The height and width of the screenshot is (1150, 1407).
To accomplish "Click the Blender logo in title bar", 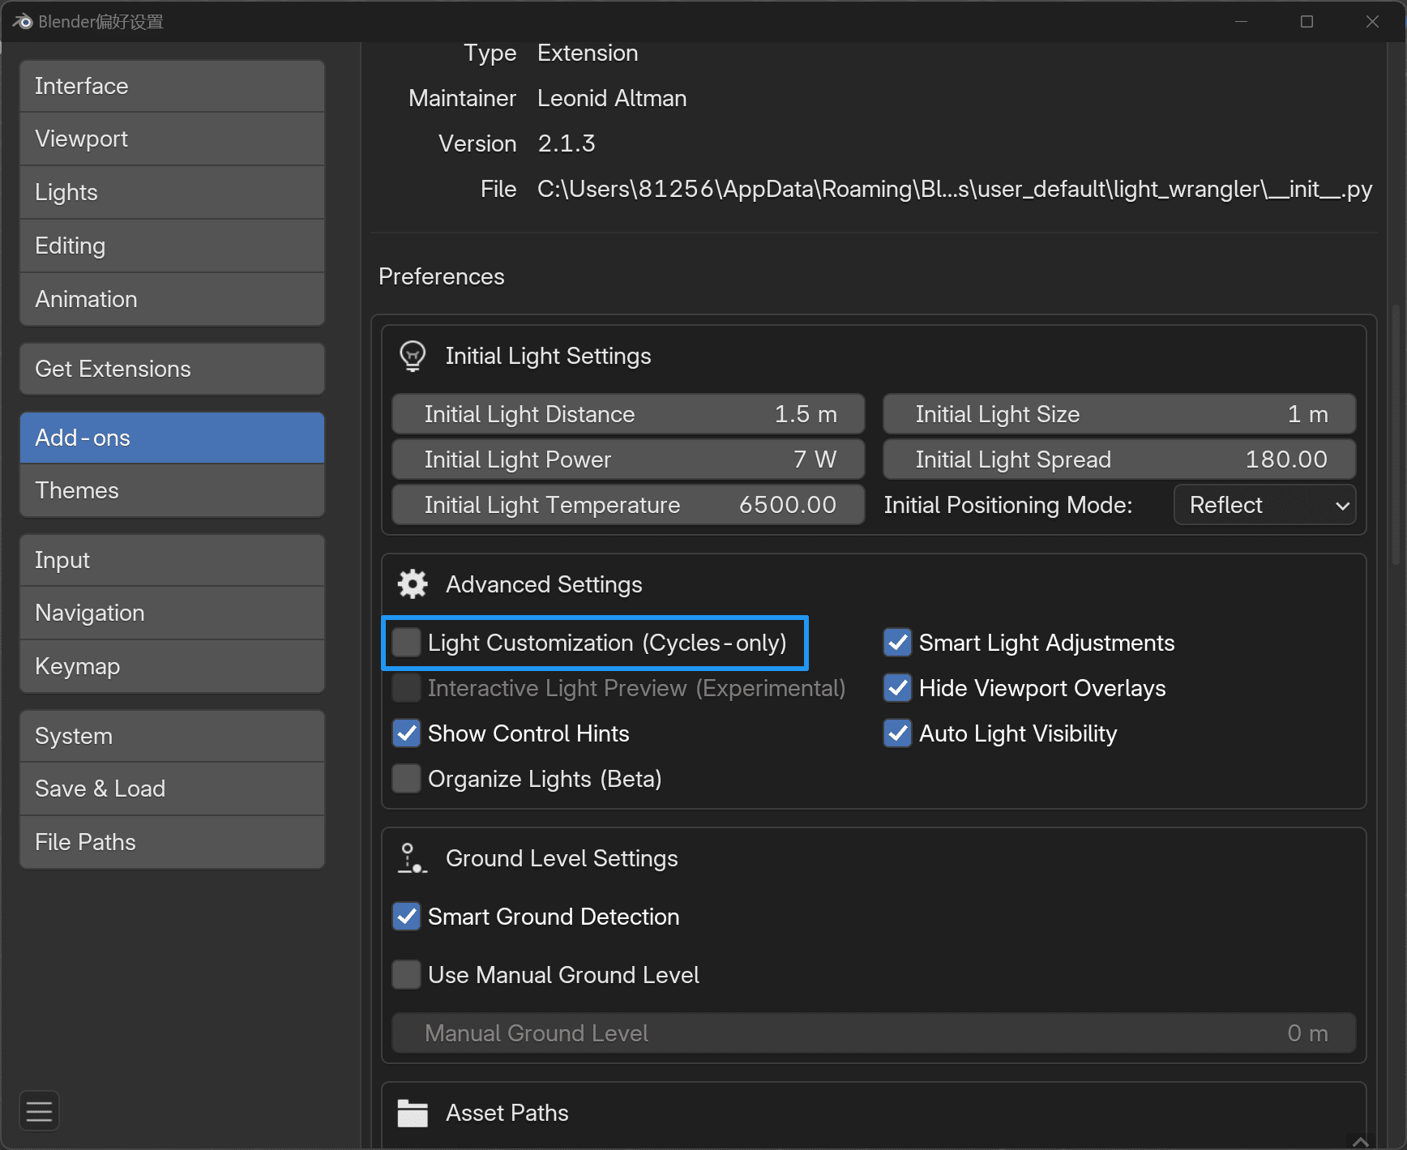I will pos(22,22).
